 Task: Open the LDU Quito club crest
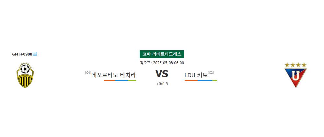(295, 75)
